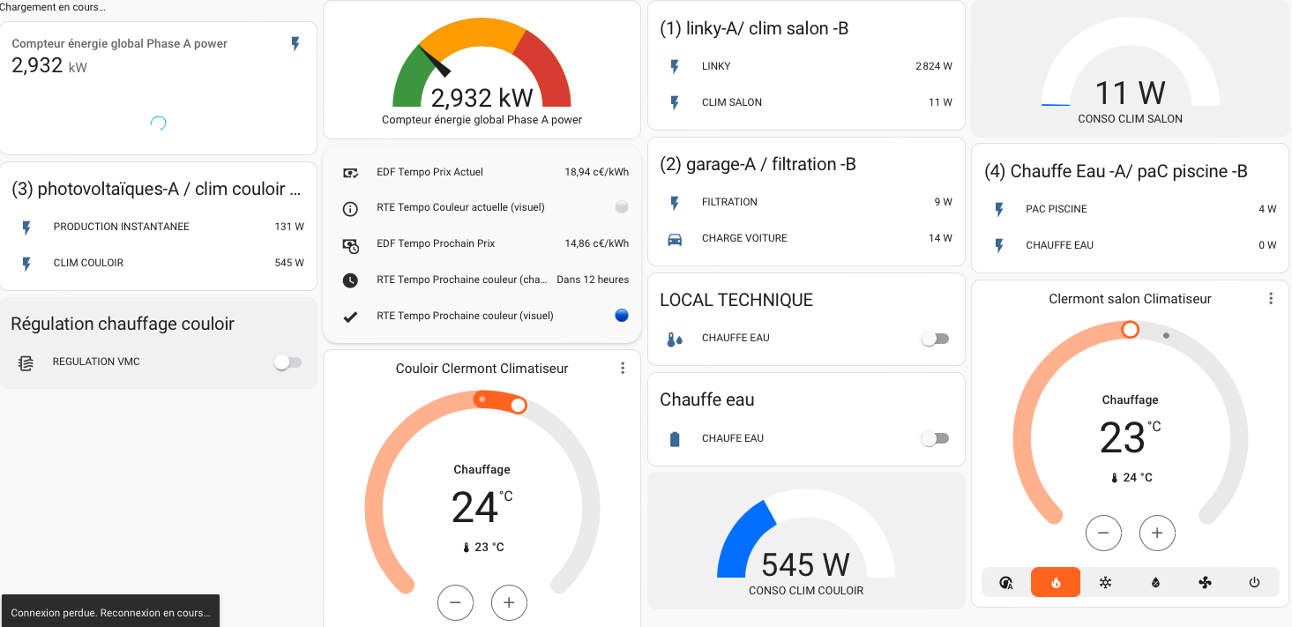The height and width of the screenshot is (627, 1292).
Task: Open the 2,932 kW gauge card
Action: click(482, 70)
